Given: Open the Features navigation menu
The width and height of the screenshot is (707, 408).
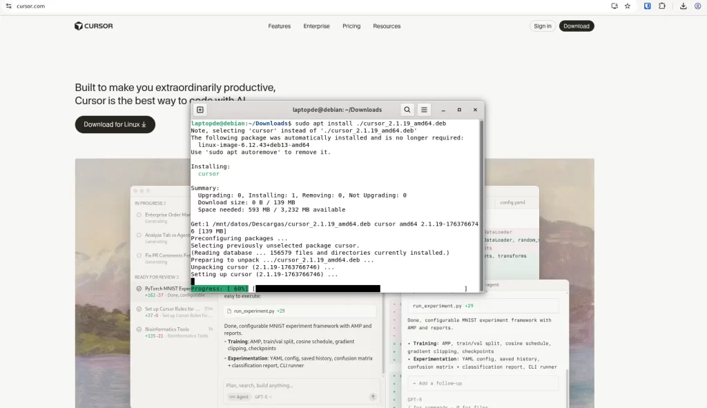Looking at the screenshot, I should [280, 26].
